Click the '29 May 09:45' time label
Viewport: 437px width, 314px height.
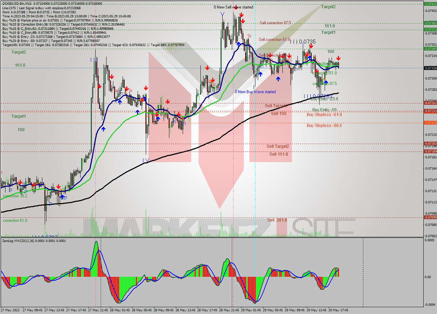click(295, 310)
